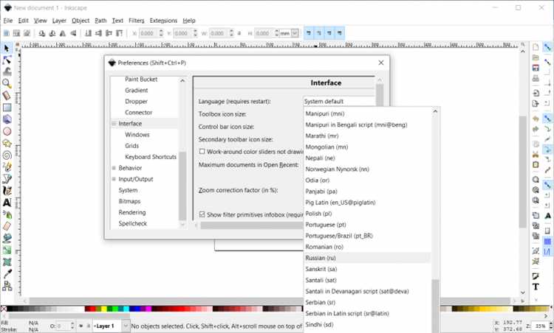Screen dimensions: 554x333
Task: Choose Serbian (sr) from language list
Action: pos(367,302)
